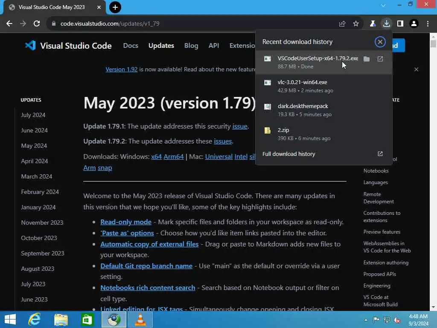Open the Read-only mode link
Viewport: 437px width, 328px height.
126,222
